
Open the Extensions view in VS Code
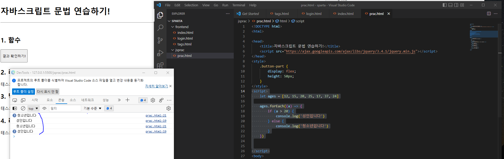tap(160, 65)
